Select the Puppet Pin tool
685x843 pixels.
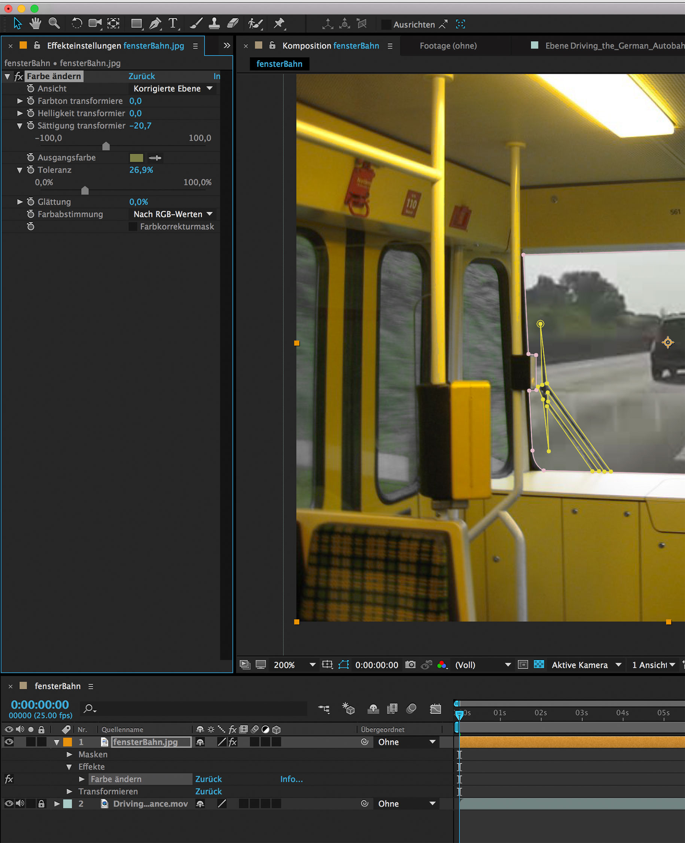(x=279, y=24)
